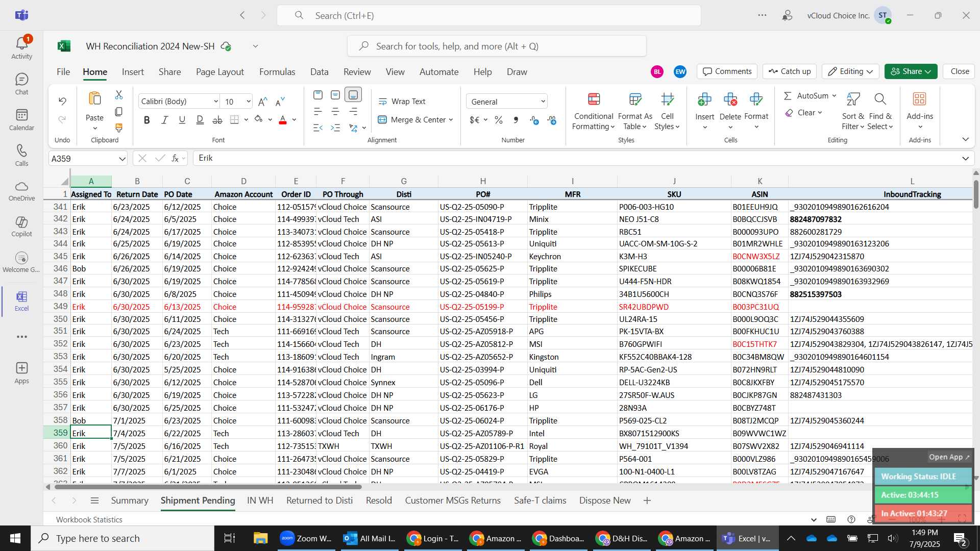Click Open App link
Screen dimensions: 980x551
949,457
